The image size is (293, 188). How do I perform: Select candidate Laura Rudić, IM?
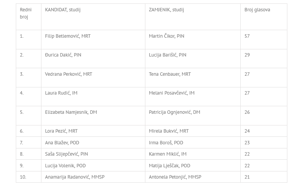pyautogui.click(x=61, y=93)
